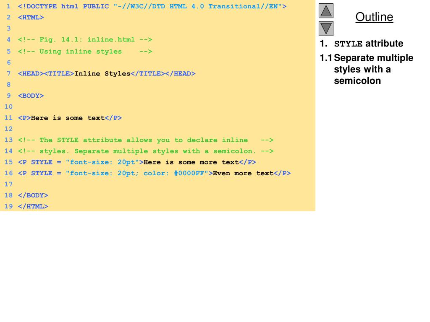Click the opening <BODY> tag on line 9

(x=31, y=96)
